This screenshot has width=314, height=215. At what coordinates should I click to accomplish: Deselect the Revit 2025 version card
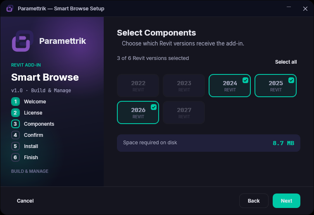pyautogui.click(x=276, y=86)
